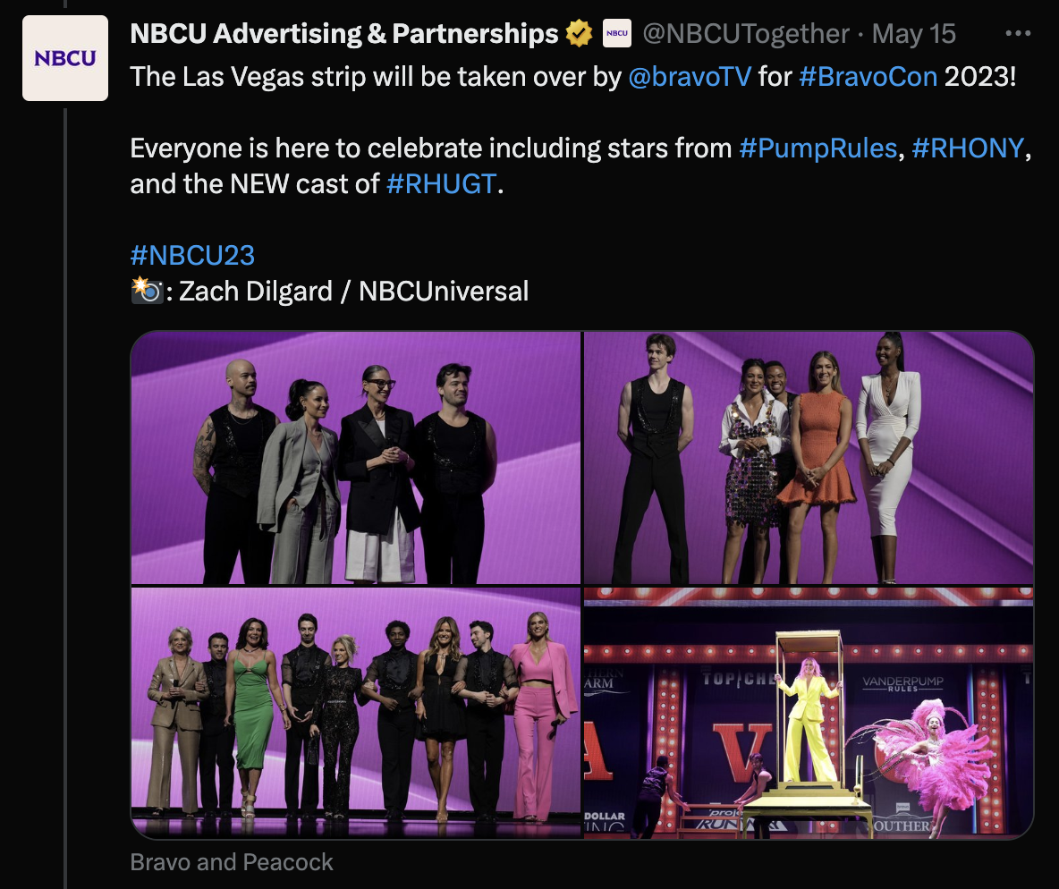View group photo with green dress woman
The width and height of the screenshot is (1059, 889).
click(x=355, y=713)
